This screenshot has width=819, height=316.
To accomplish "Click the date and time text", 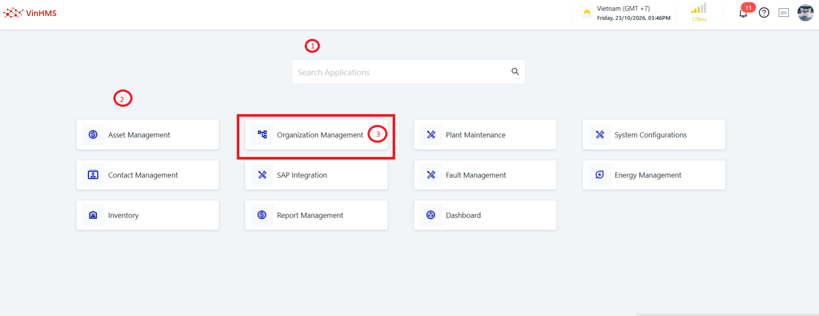I will [x=634, y=18].
